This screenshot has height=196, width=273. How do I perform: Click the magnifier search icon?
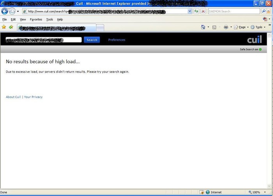(x=264, y=11)
